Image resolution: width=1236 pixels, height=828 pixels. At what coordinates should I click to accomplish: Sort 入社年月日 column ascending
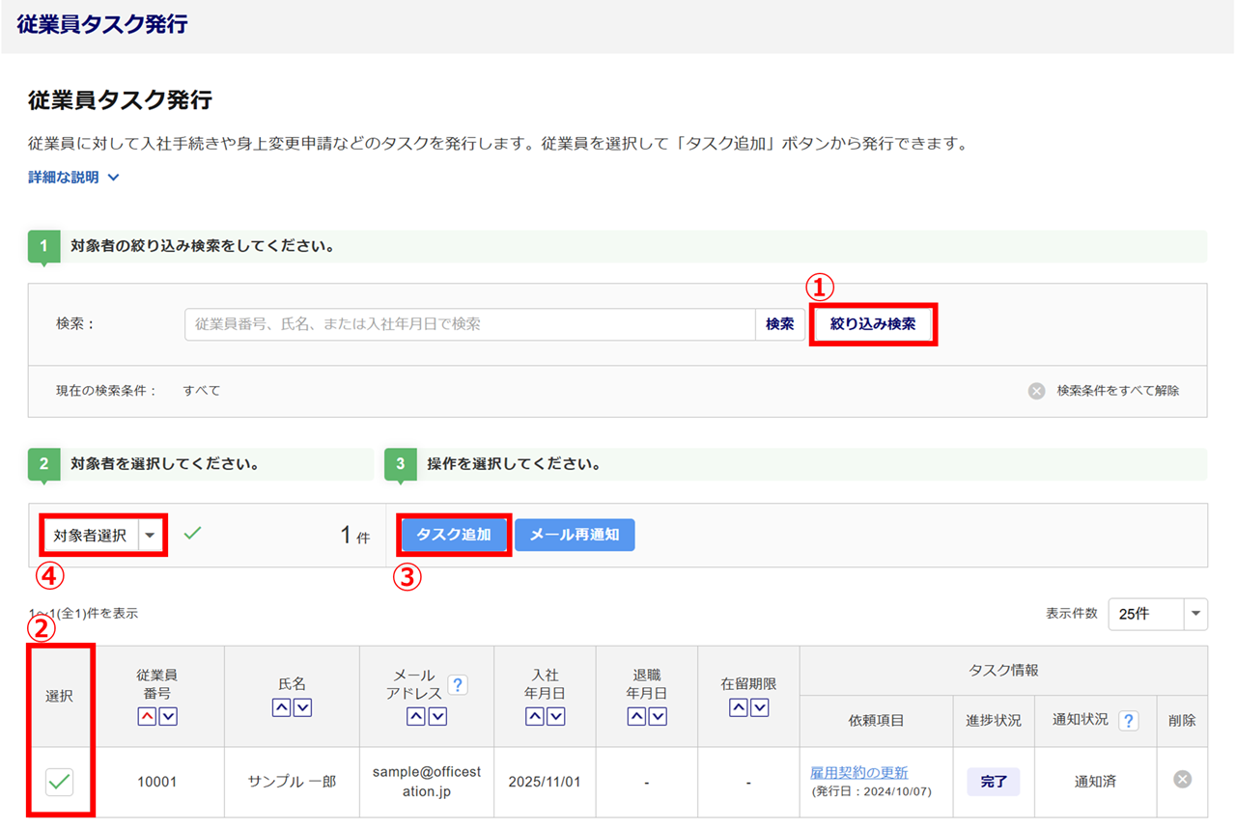tap(535, 717)
